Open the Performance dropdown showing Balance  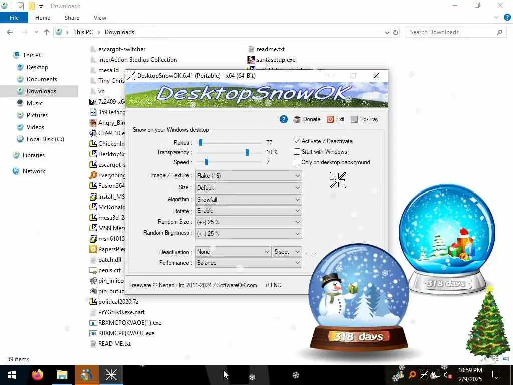(x=248, y=263)
